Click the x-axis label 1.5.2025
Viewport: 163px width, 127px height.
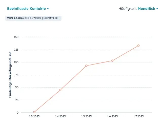tap(86, 117)
